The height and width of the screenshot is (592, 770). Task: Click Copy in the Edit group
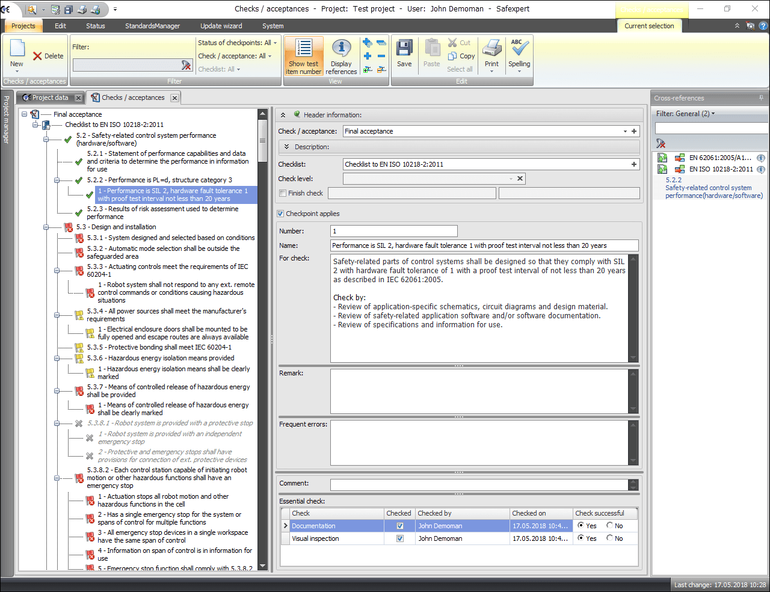(461, 56)
